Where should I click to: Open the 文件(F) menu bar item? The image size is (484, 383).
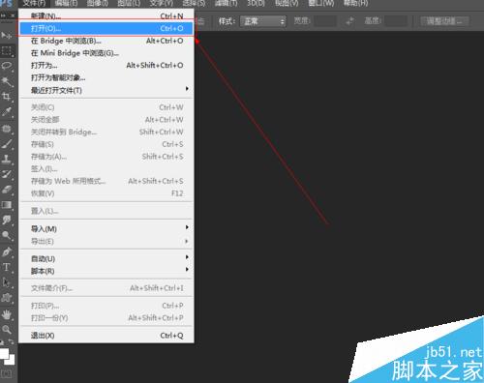34,3
